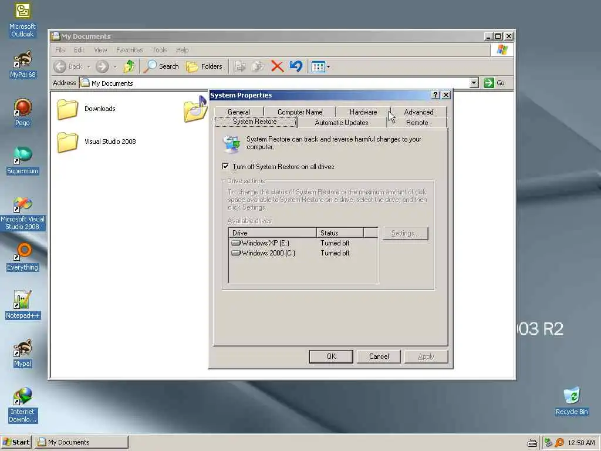Click the blue Undo arrow icon

[x=296, y=67]
